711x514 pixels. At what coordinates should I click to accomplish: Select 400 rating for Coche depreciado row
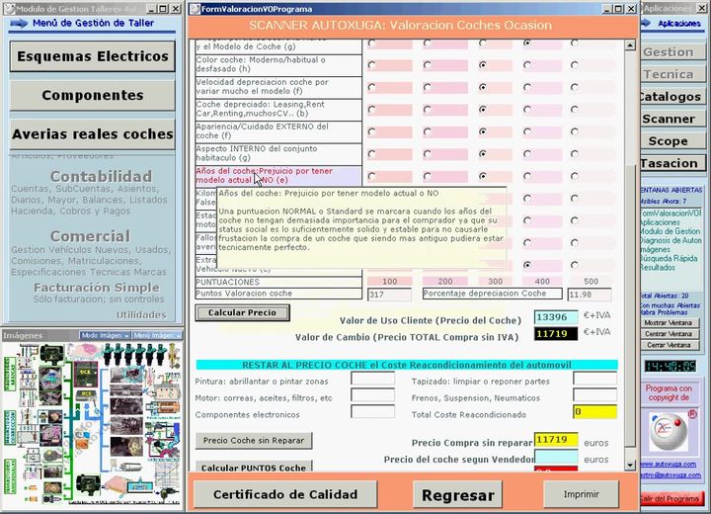[527, 110]
